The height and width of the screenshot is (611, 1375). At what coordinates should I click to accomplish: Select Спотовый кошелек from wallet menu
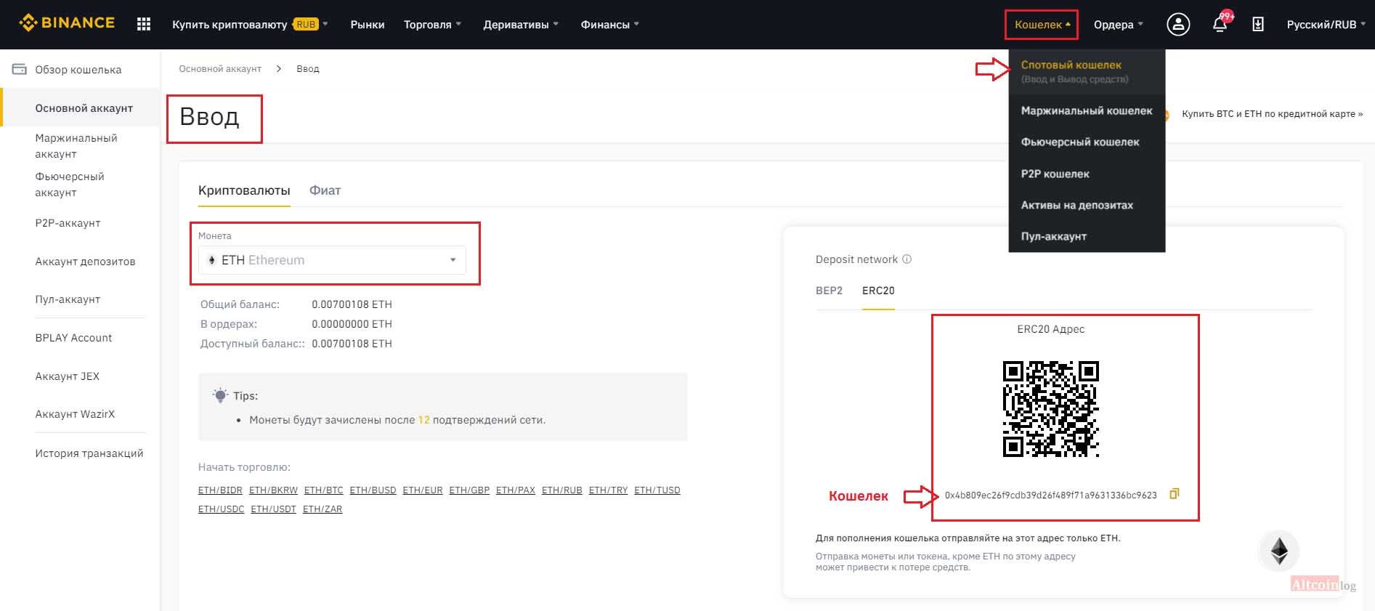1087,71
